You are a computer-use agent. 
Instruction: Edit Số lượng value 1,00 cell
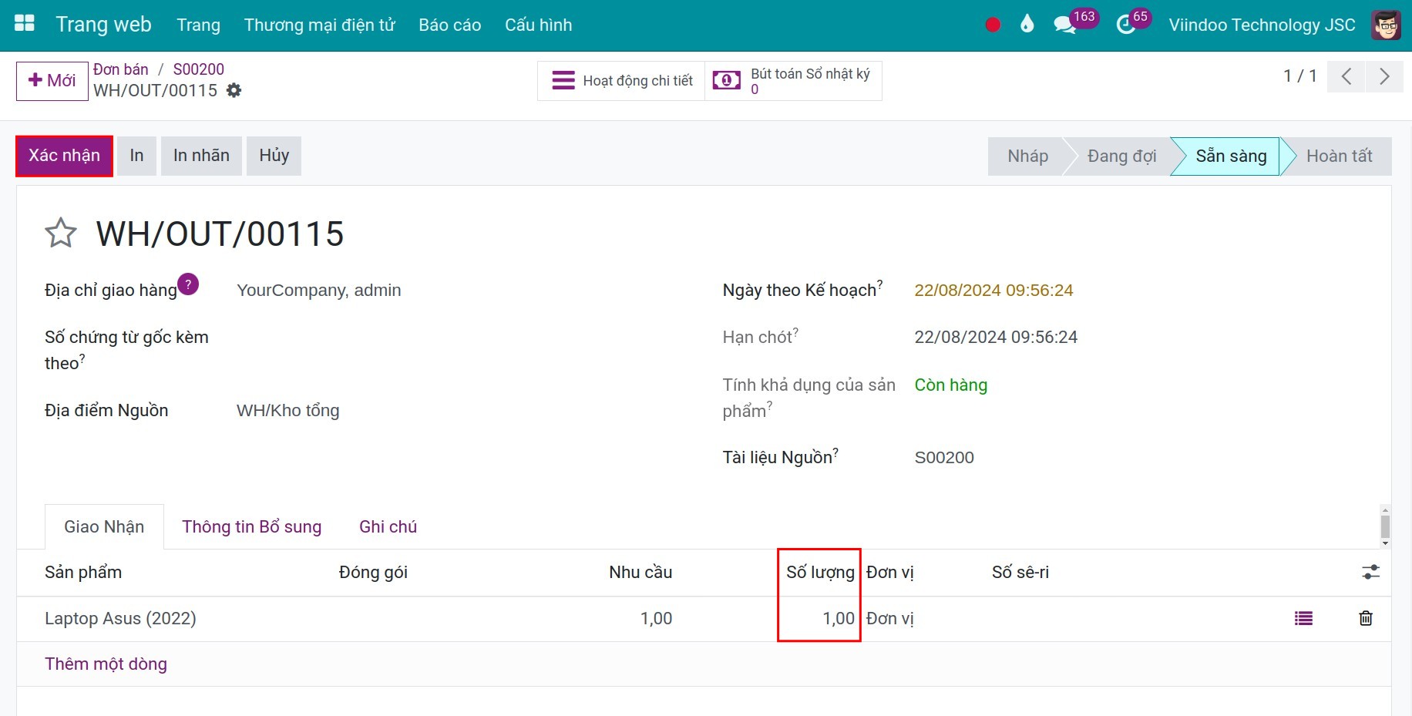838,618
